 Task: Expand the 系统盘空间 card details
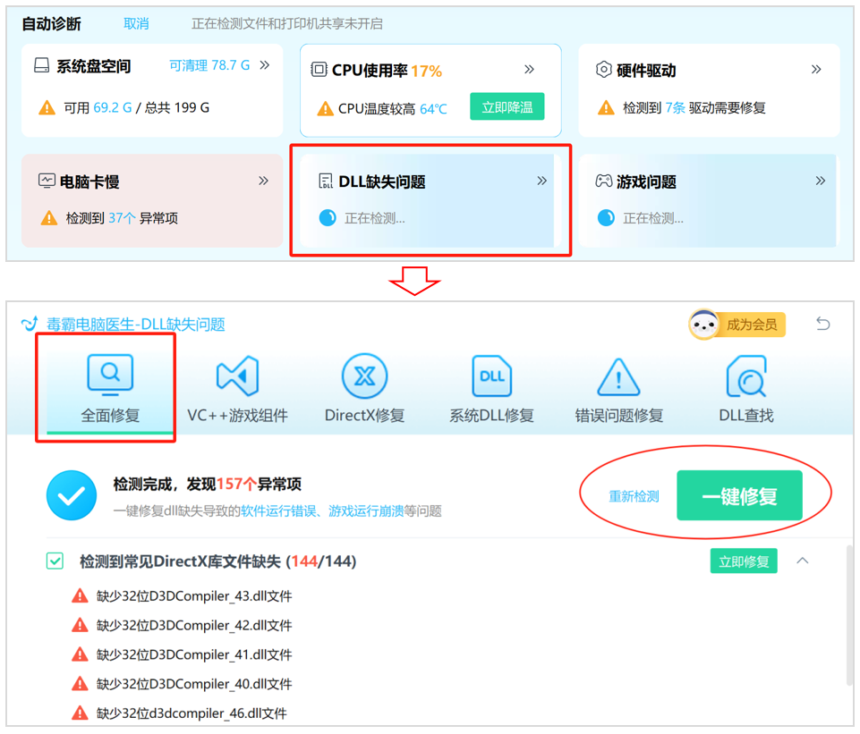click(x=264, y=64)
